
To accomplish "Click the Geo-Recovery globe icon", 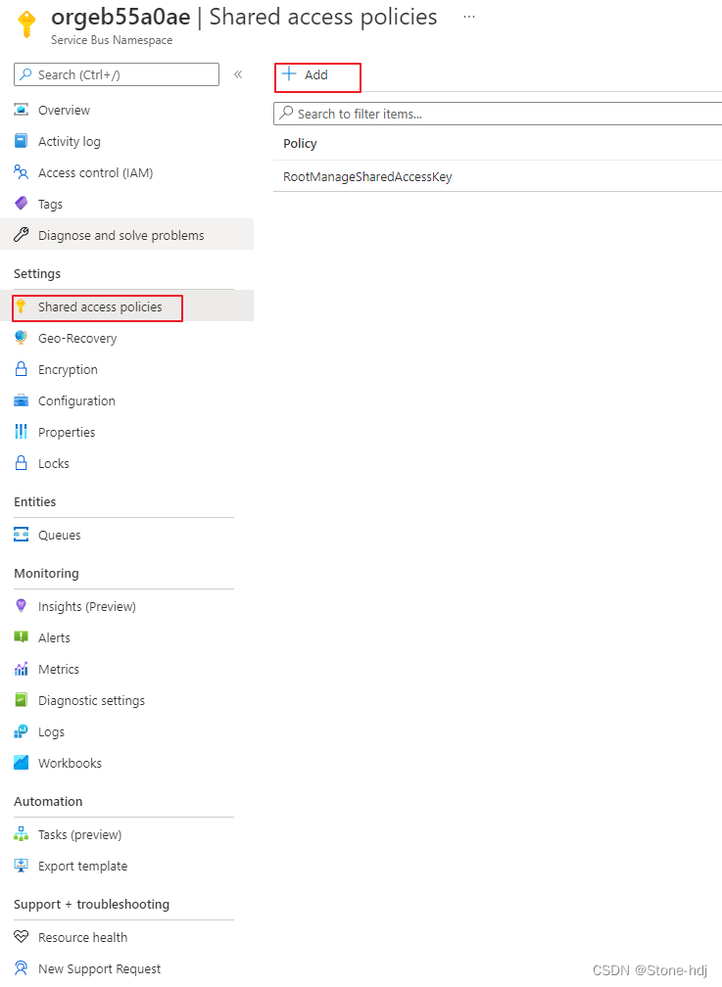I will [x=21, y=338].
